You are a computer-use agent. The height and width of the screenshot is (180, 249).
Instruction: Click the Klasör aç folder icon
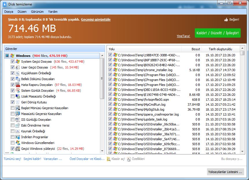[109, 159]
